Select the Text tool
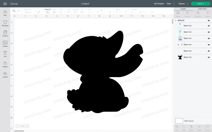This screenshot has width=212, height=132. pyautogui.click(x=5, y=54)
